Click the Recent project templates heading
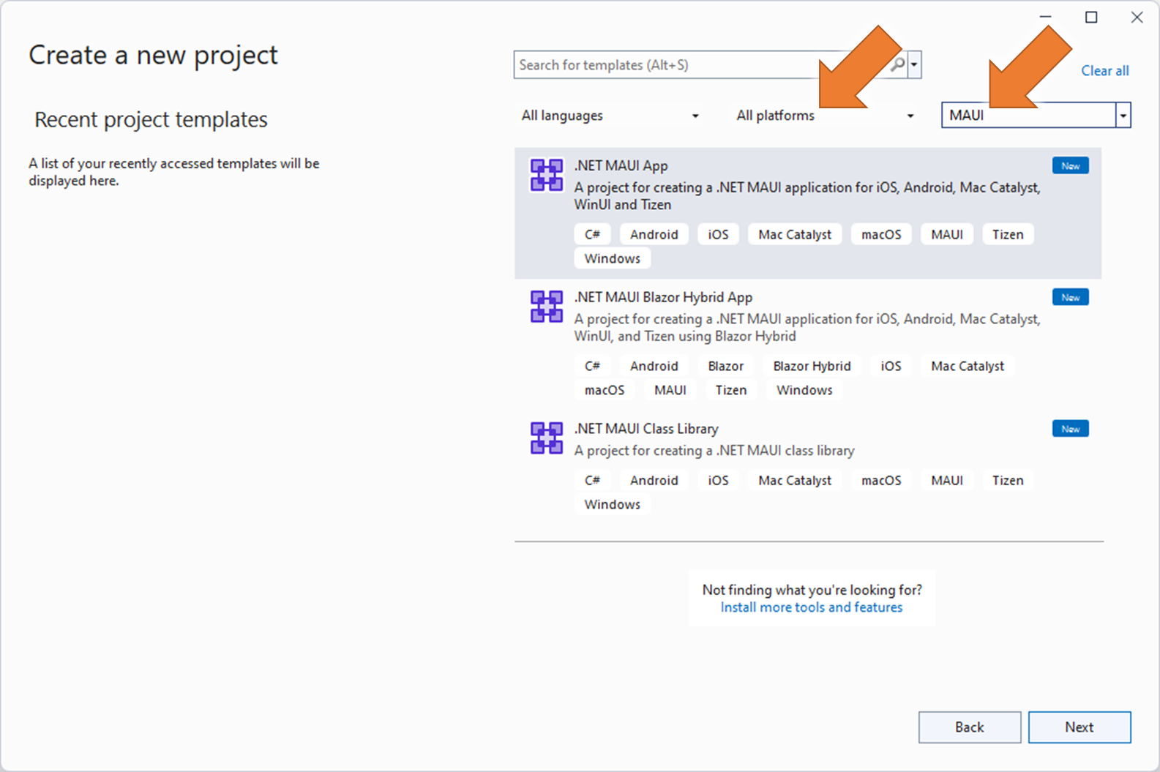The height and width of the screenshot is (772, 1160). pos(151,119)
